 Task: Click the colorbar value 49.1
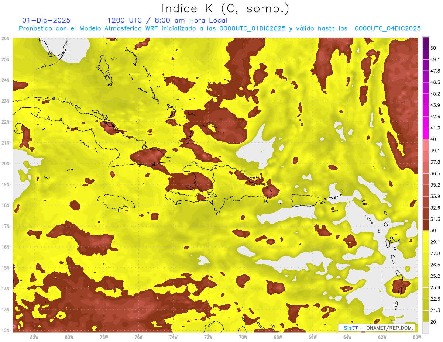tap(435, 59)
